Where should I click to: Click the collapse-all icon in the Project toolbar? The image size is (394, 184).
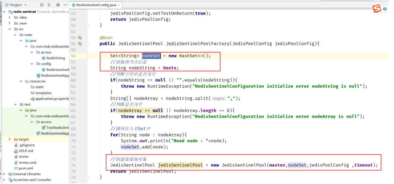[49, 5]
